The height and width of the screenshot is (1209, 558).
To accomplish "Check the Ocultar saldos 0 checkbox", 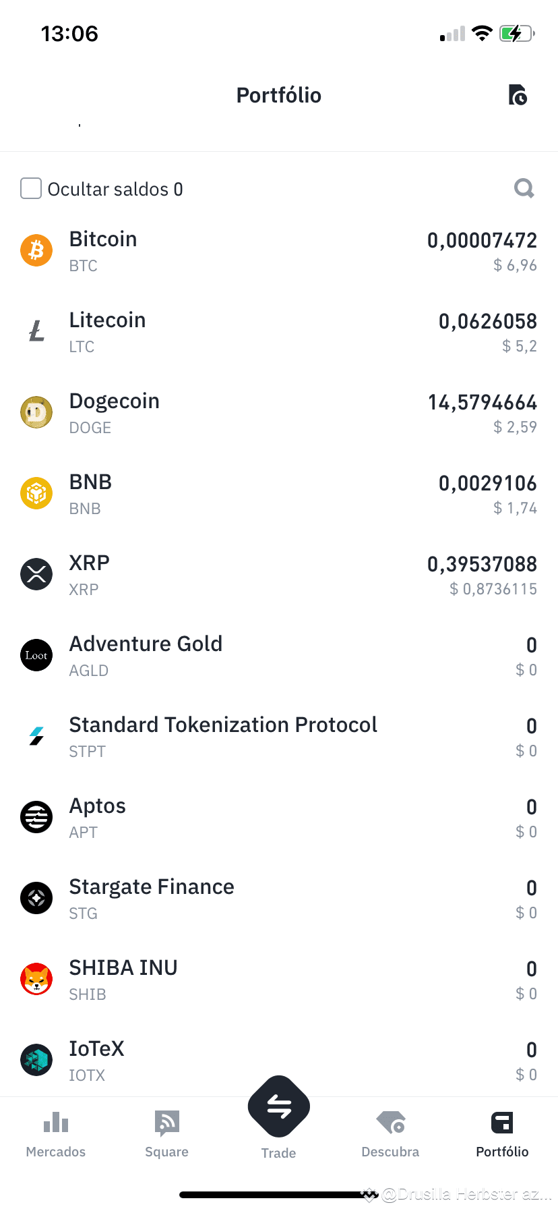I will pyautogui.click(x=31, y=188).
